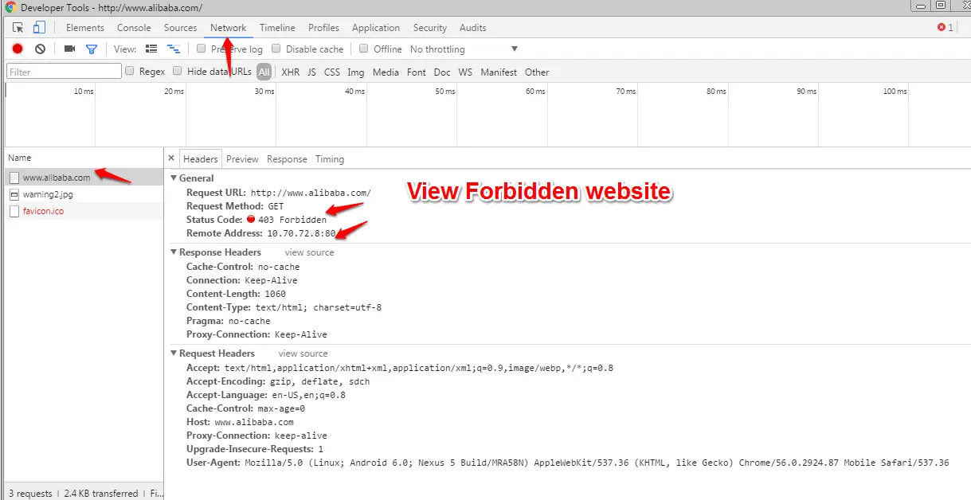Click the Chrome icon in title bar
The height and width of the screenshot is (500, 971).
click(10, 7)
